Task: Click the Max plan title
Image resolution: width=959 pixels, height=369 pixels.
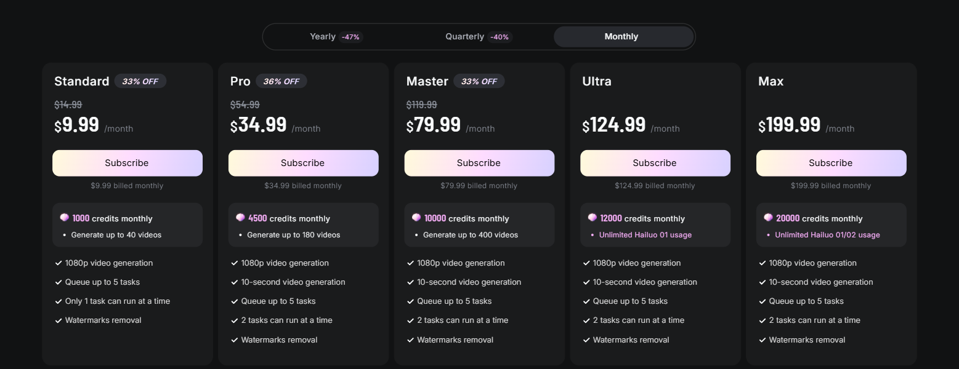Action: (771, 81)
